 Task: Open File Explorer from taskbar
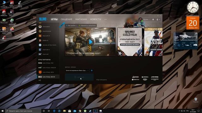(64, 111)
